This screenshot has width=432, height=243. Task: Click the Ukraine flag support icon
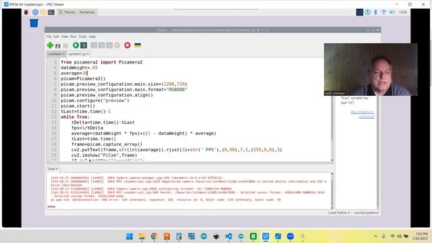click(138, 45)
